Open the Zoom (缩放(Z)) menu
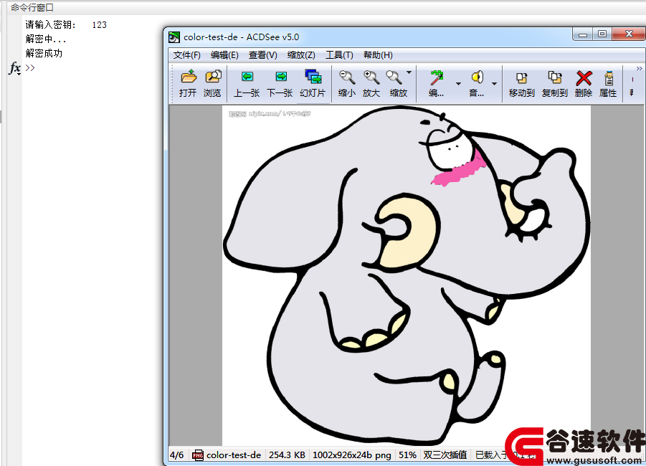 (x=301, y=55)
